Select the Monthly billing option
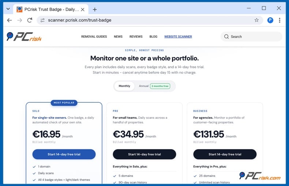 click(x=124, y=86)
